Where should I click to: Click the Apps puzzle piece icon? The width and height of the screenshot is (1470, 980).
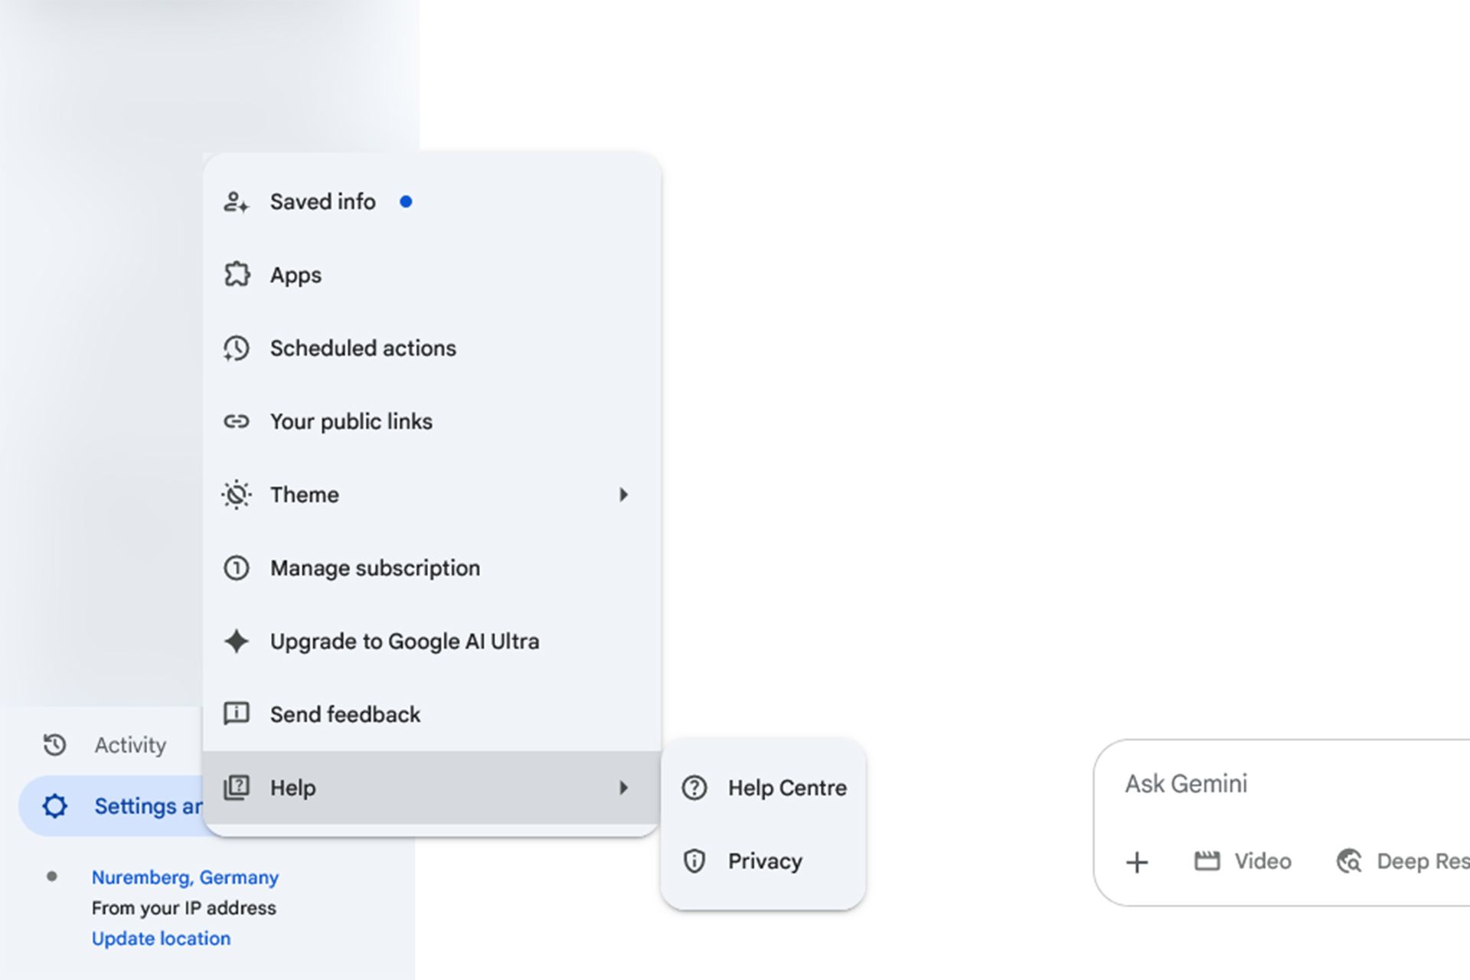[237, 275]
